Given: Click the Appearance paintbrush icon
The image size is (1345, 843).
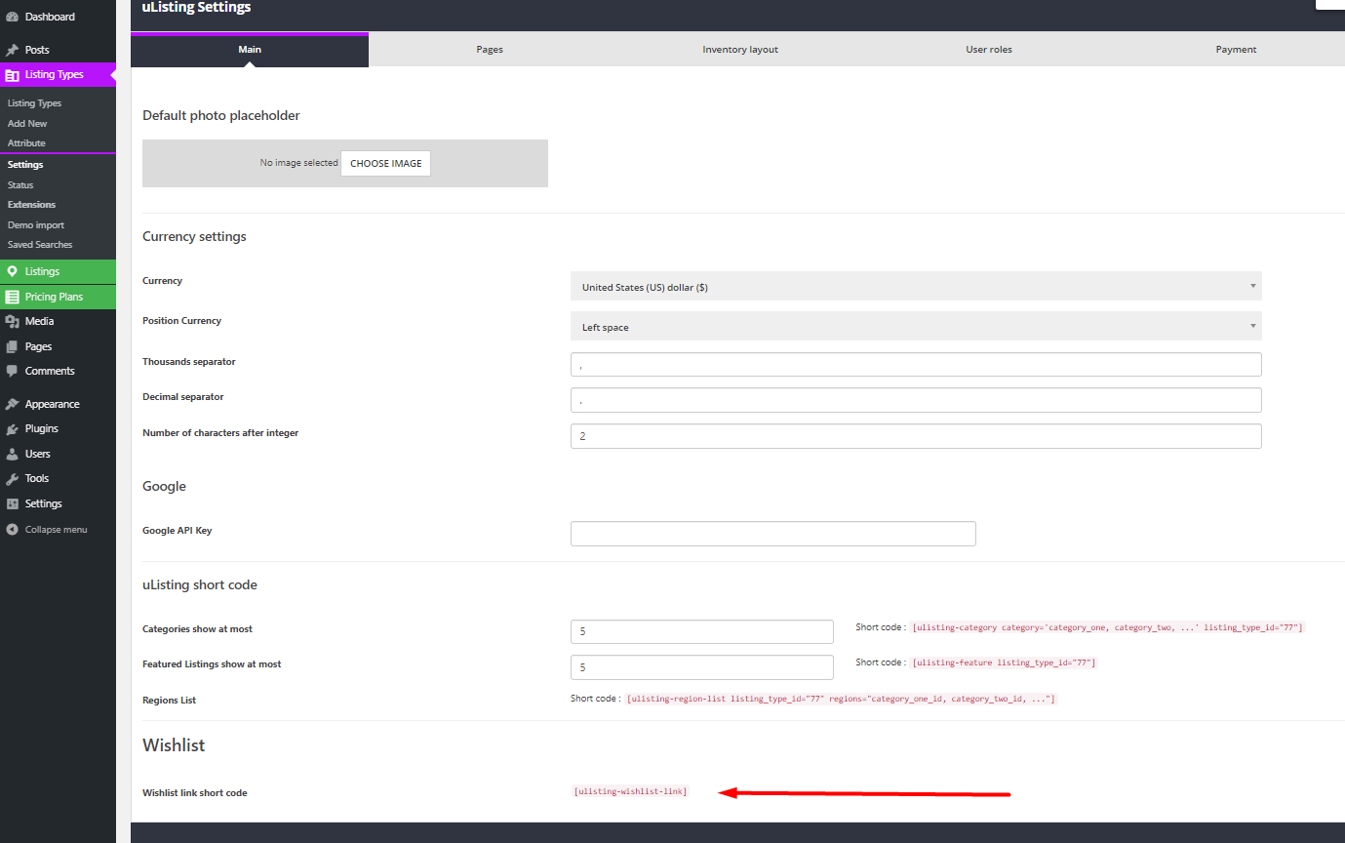Looking at the screenshot, I should point(12,404).
